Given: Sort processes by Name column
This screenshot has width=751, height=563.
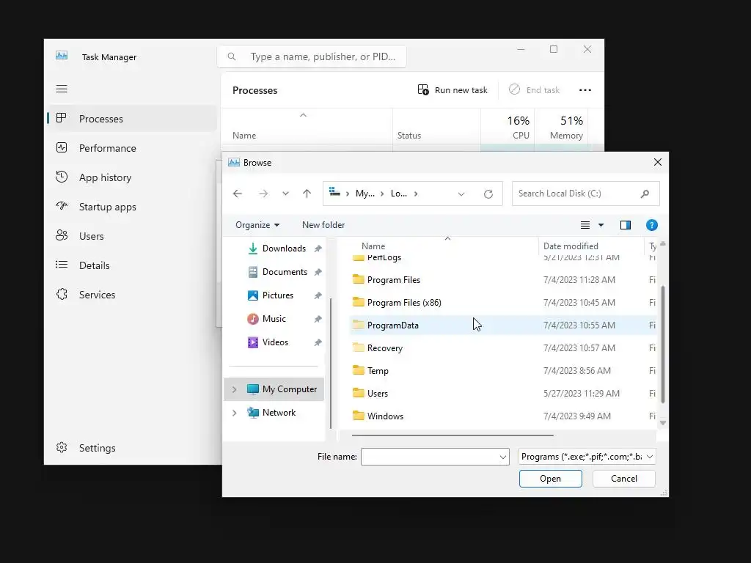Looking at the screenshot, I should 307,126.
